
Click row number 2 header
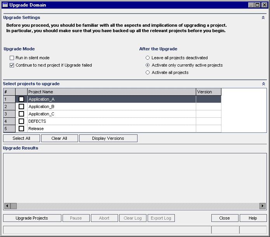(9, 106)
